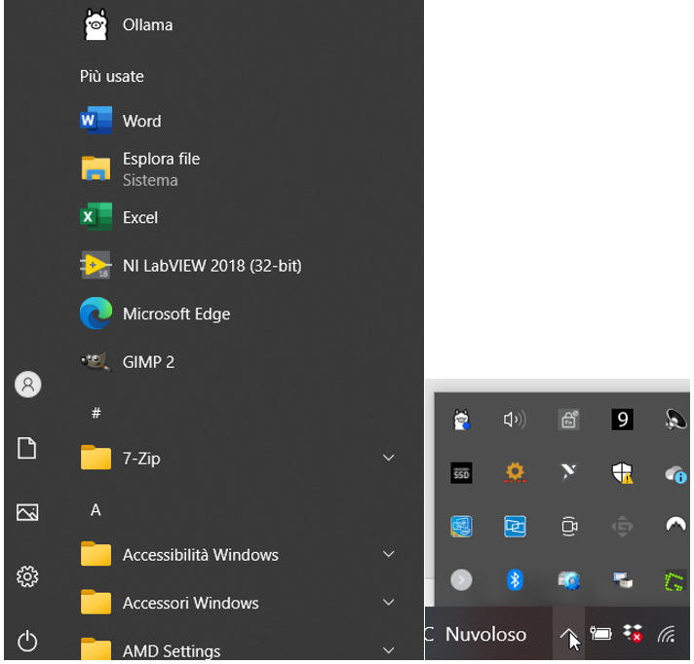Viewport: 694px width, 664px height.
Task: Open NI LabVIEW 2018 (32-bit)
Action: (x=191, y=265)
